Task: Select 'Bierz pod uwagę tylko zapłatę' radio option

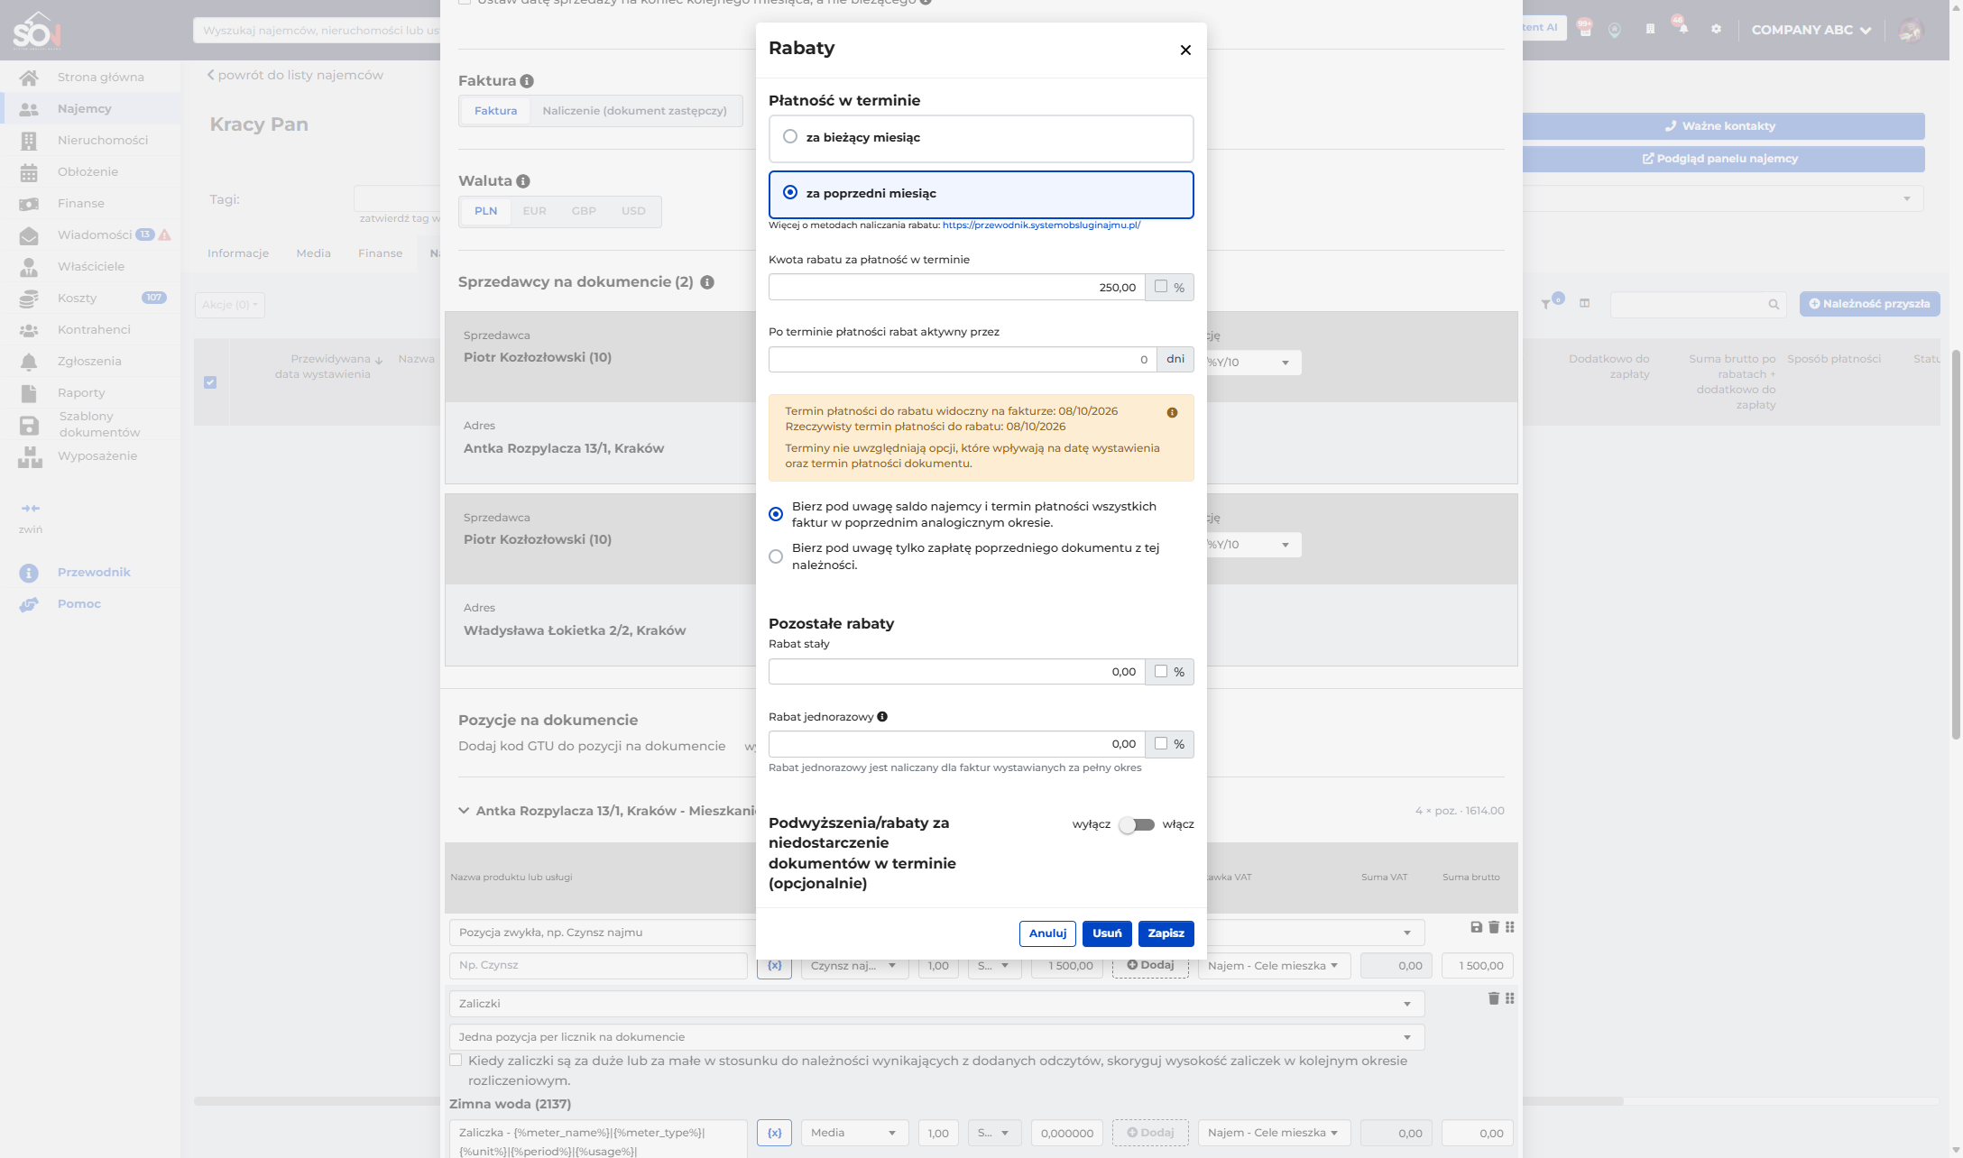Action: 776,556
